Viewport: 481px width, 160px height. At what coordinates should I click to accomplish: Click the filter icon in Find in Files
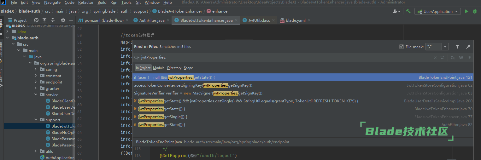coord(457,47)
